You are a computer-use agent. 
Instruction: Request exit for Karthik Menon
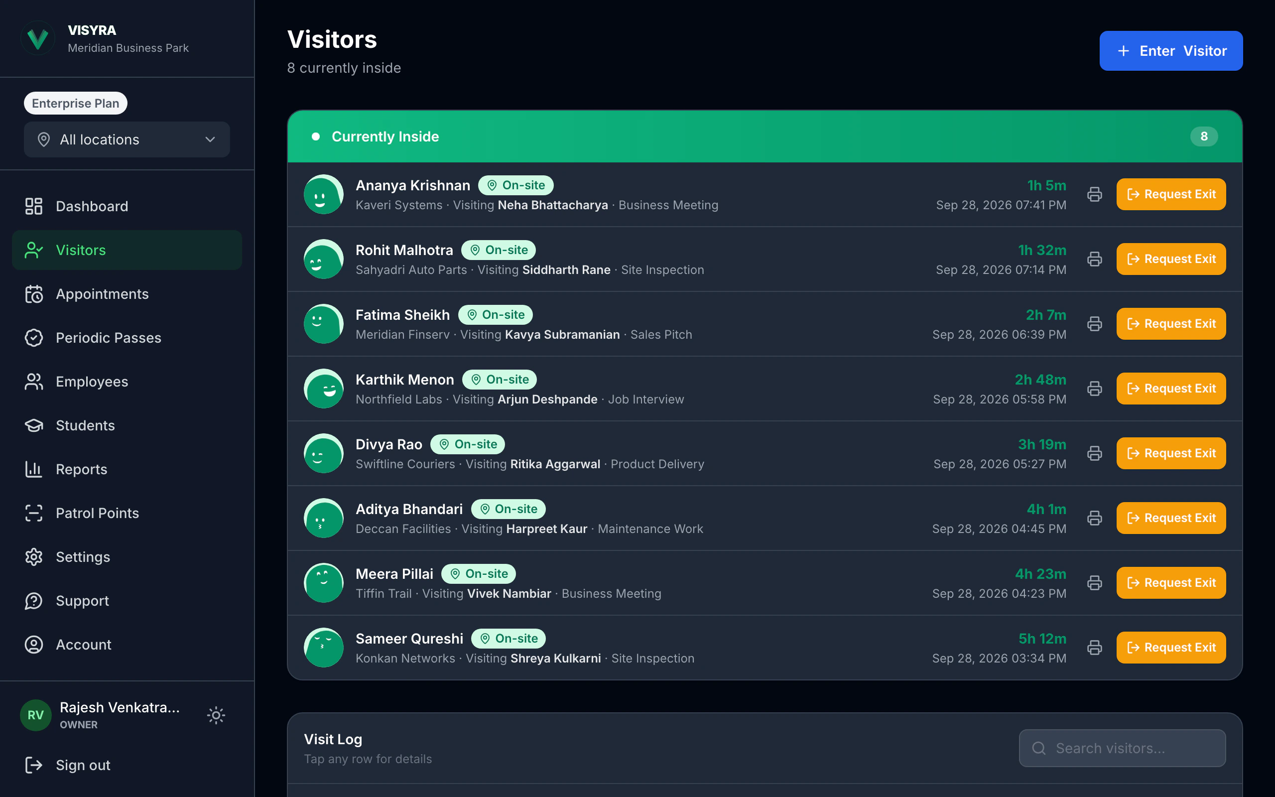click(x=1171, y=389)
